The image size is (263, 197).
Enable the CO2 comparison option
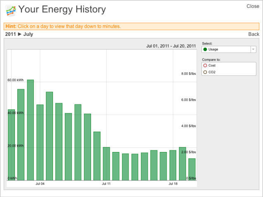[x=205, y=72]
